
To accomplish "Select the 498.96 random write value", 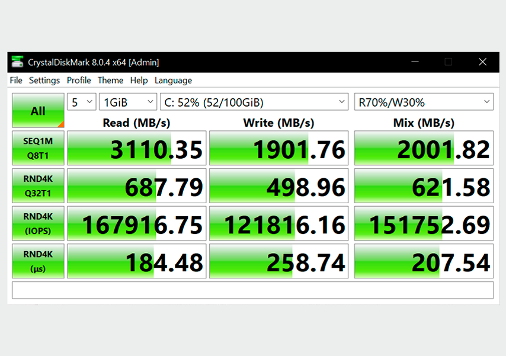I will tap(279, 185).
